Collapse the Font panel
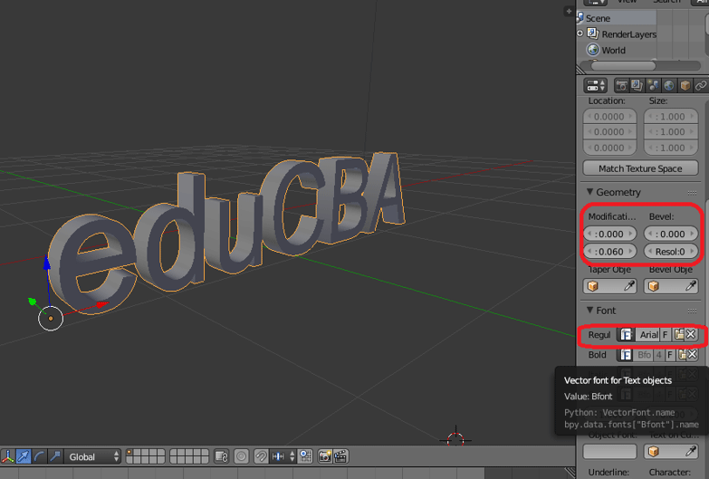The height and width of the screenshot is (479, 709). tap(589, 310)
